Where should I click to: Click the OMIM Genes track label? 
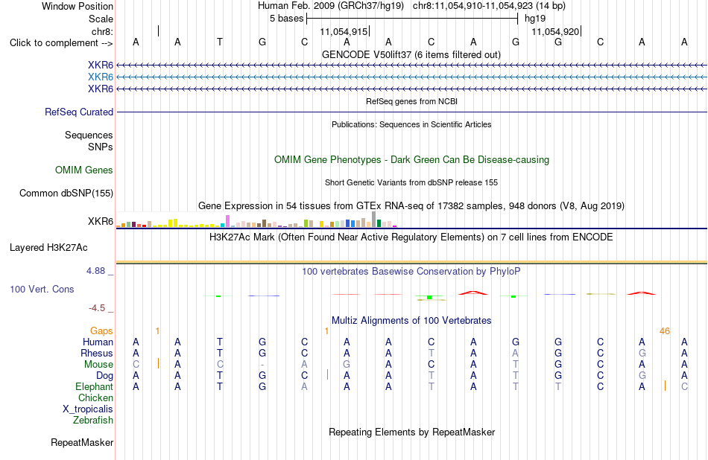point(83,170)
